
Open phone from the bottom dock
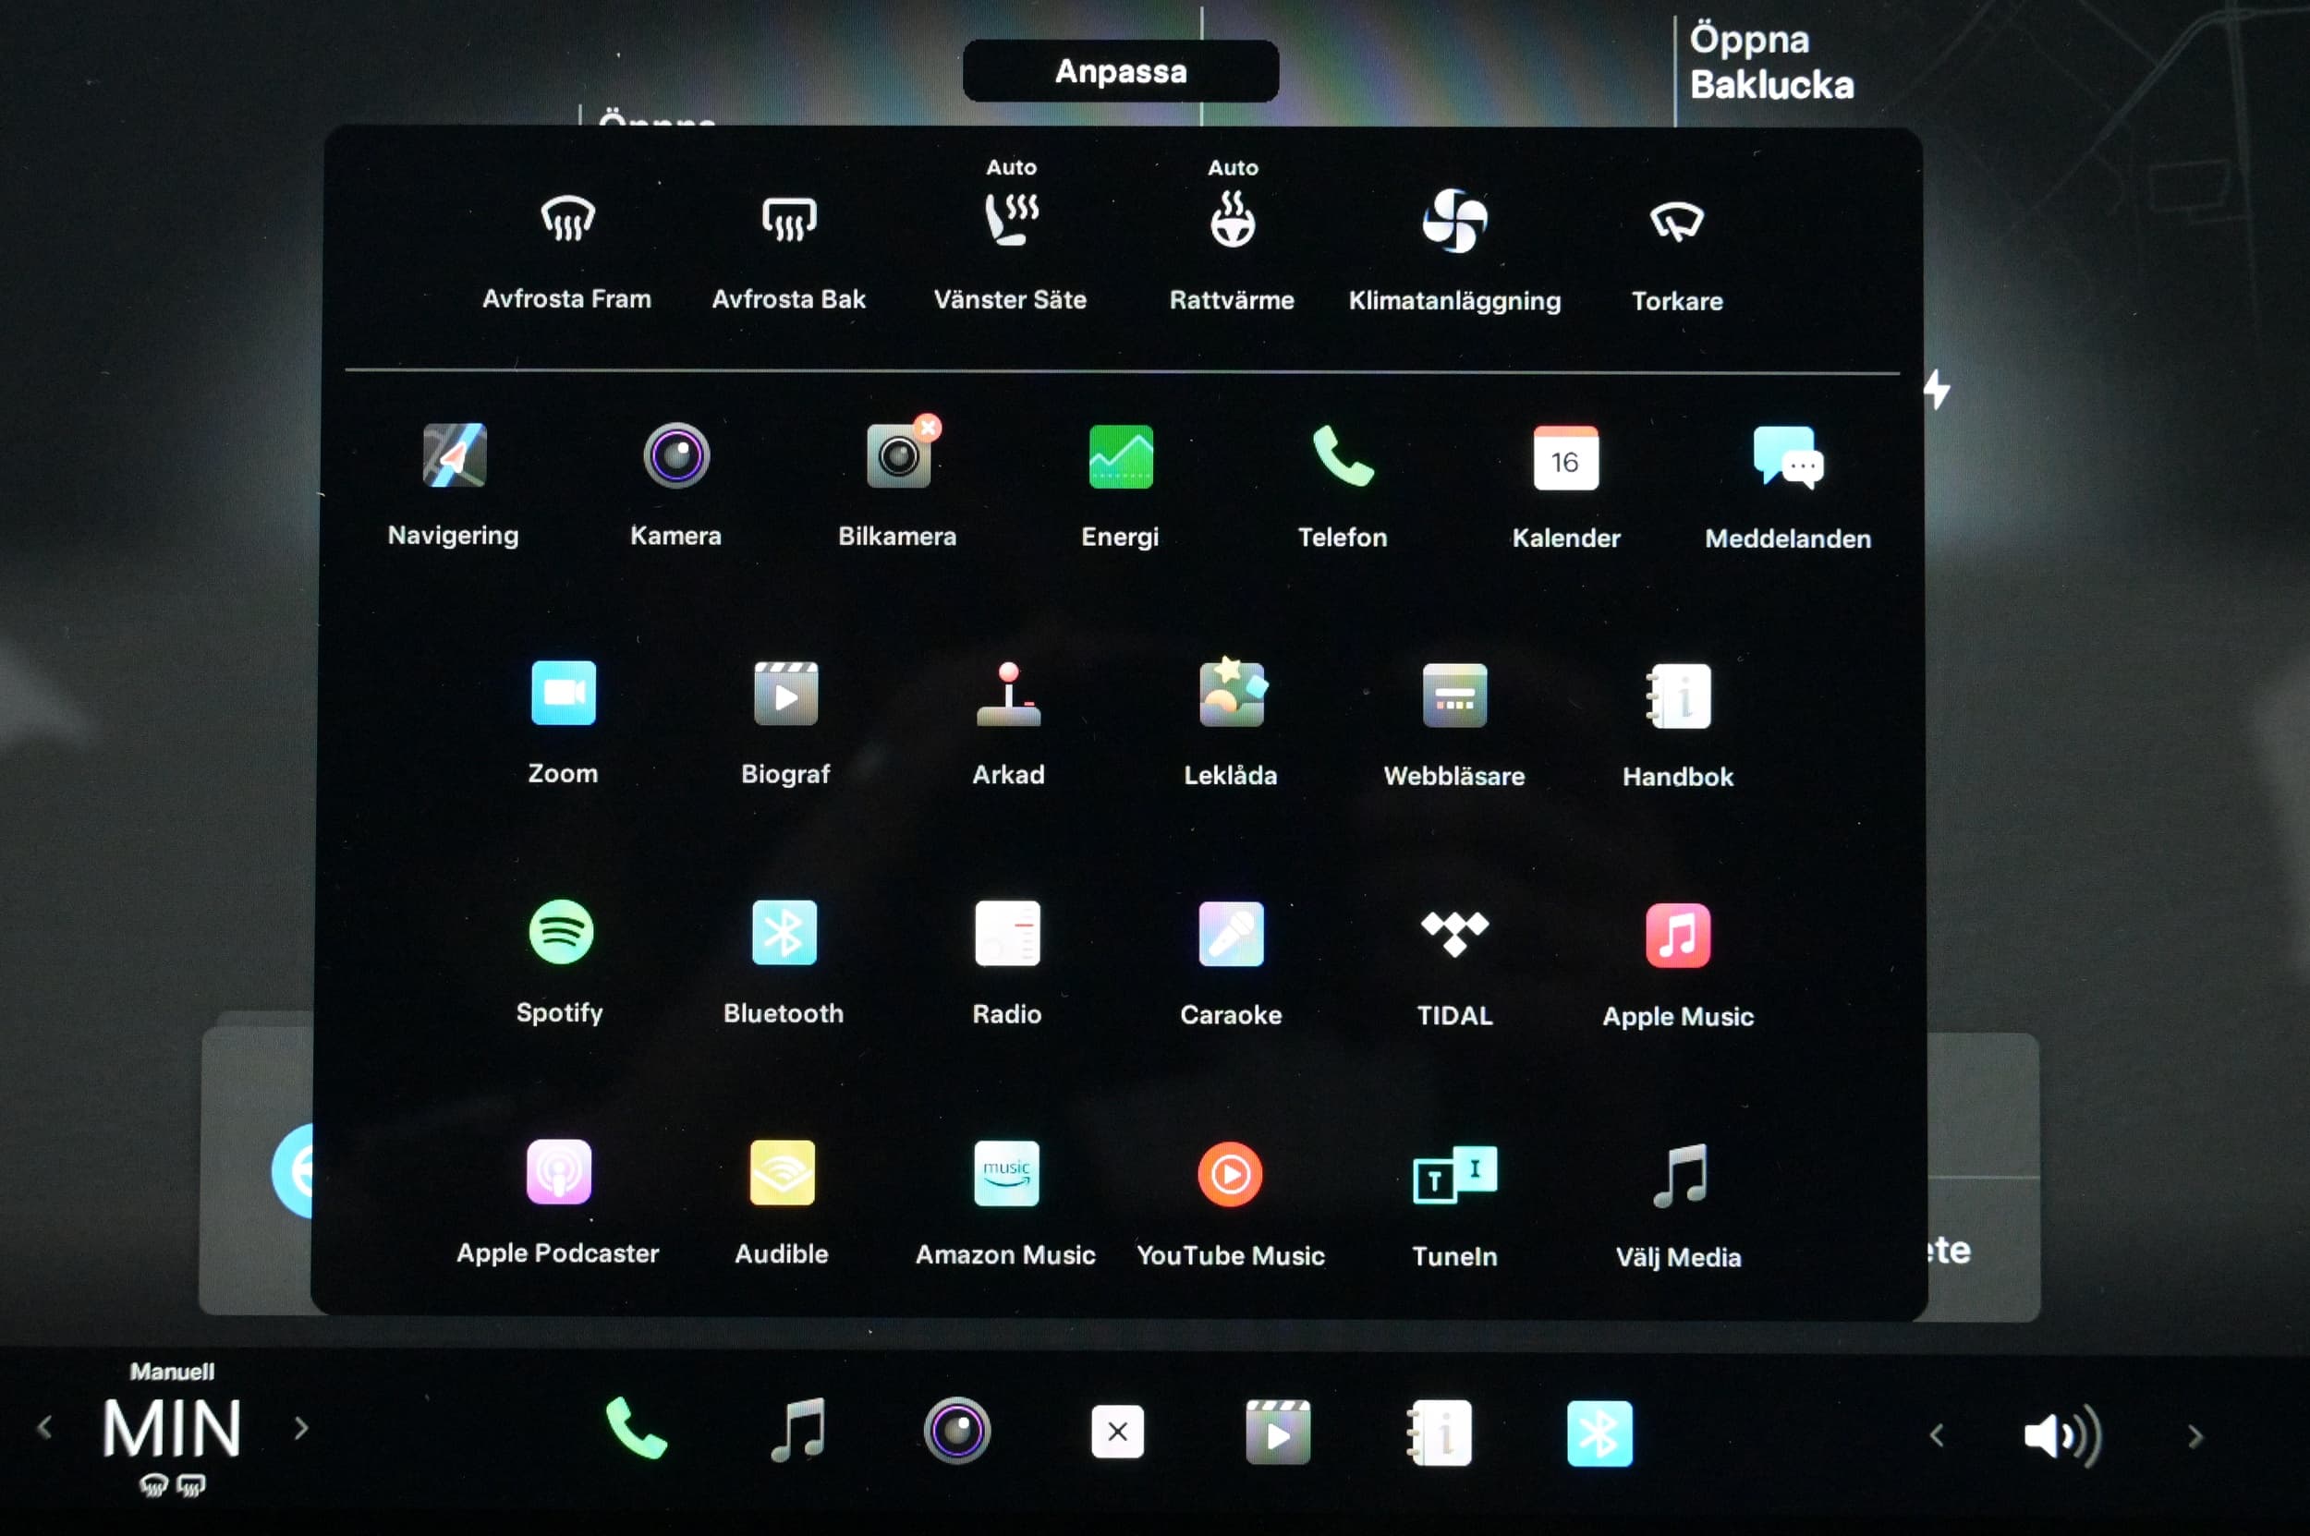(636, 1428)
